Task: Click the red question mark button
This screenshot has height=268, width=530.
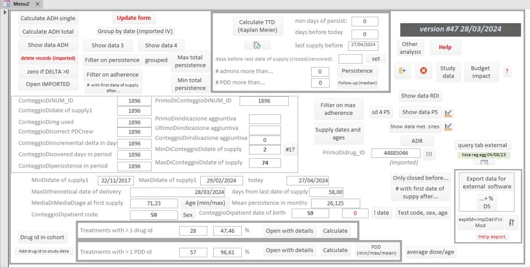Action: [507, 72]
